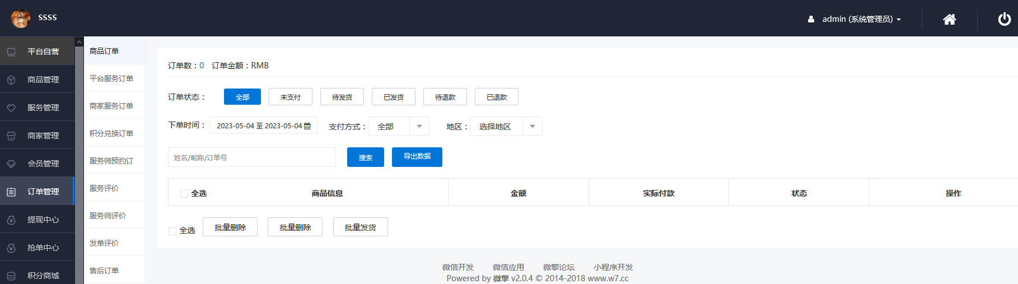Viewport: 1018px width, 284px height.
Task: Click the 实际付款 column header
Action: point(659,193)
